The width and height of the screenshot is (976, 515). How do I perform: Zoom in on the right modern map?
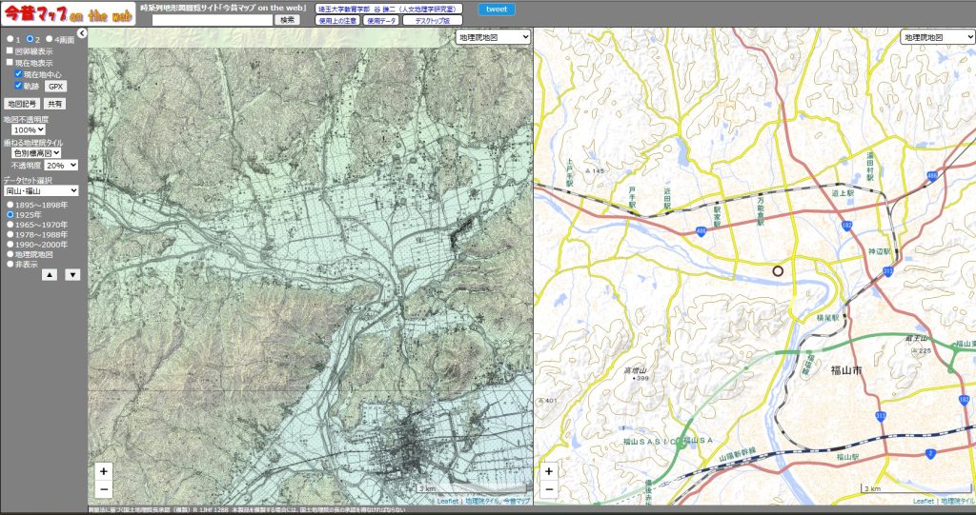[548, 471]
